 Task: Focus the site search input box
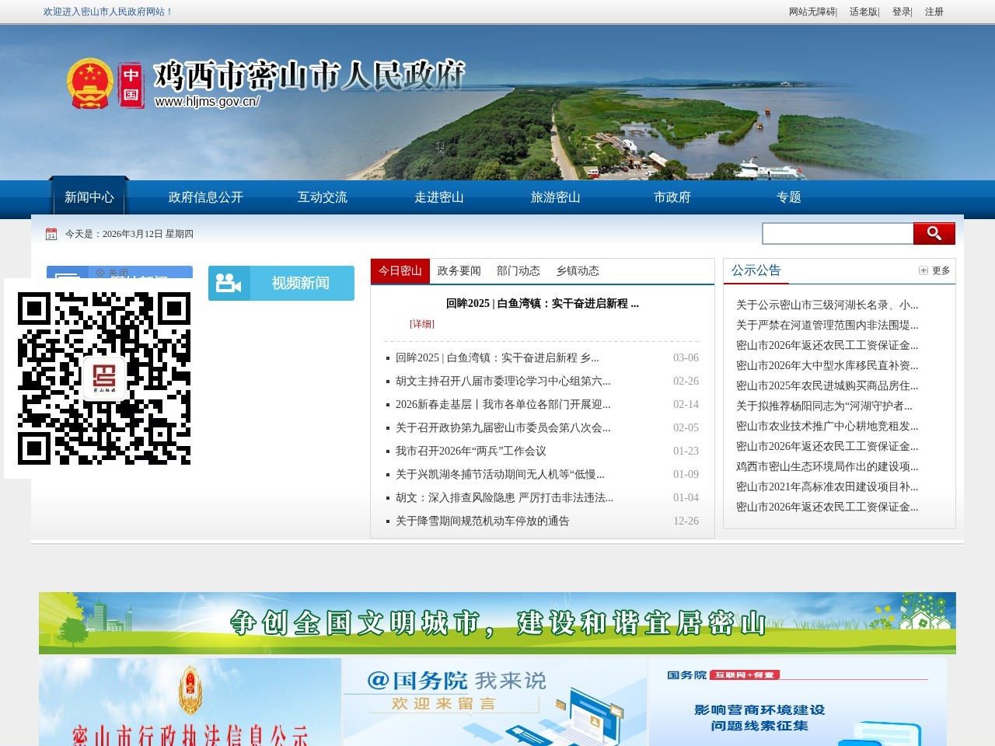[x=838, y=233]
